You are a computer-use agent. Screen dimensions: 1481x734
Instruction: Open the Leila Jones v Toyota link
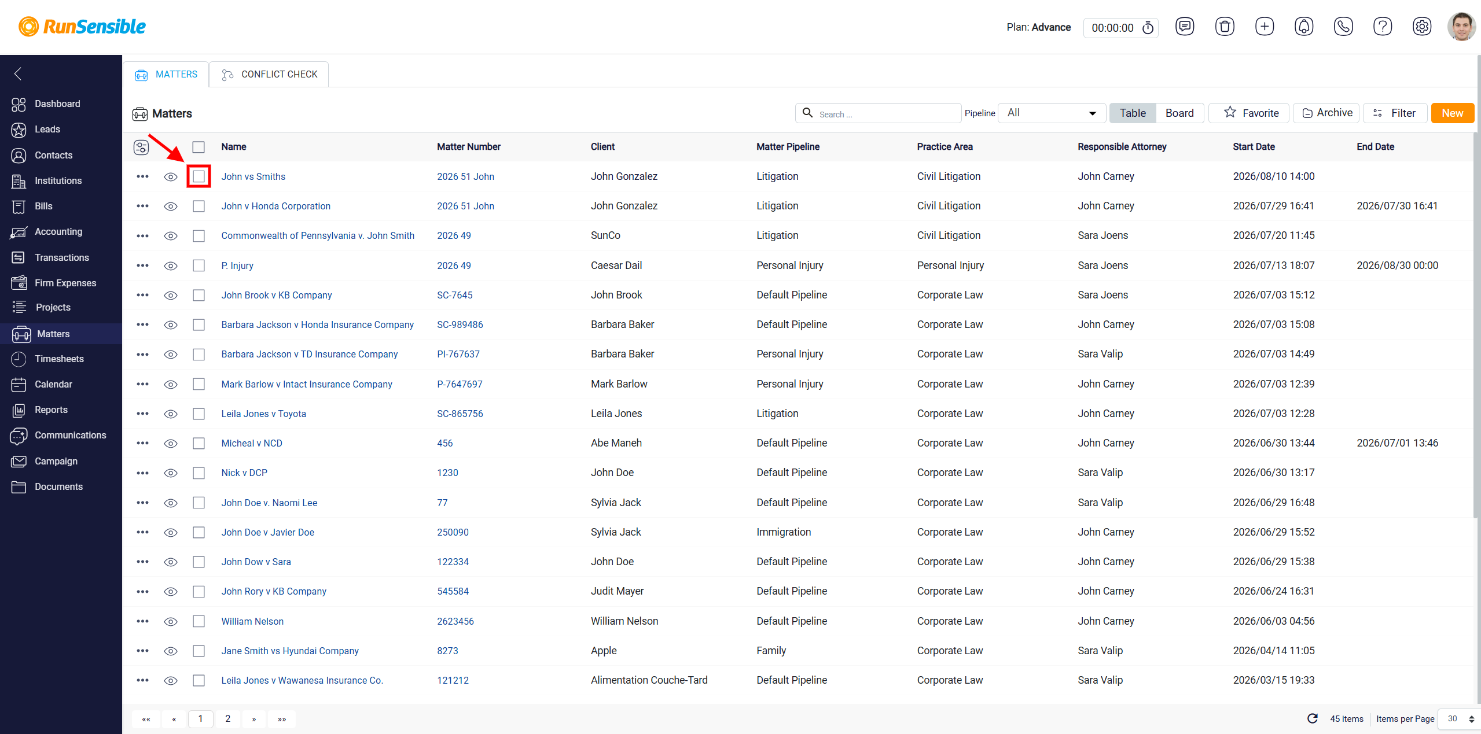click(x=263, y=414)
